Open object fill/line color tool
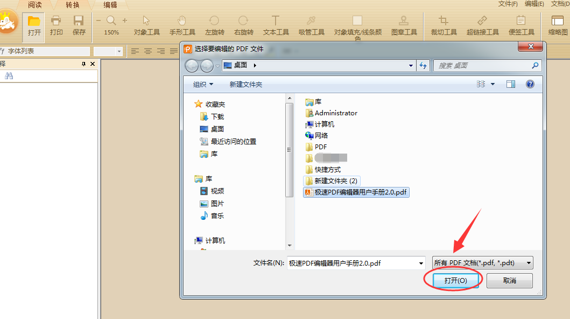This screenshot has height=319, width=570. tap(358, 27)
